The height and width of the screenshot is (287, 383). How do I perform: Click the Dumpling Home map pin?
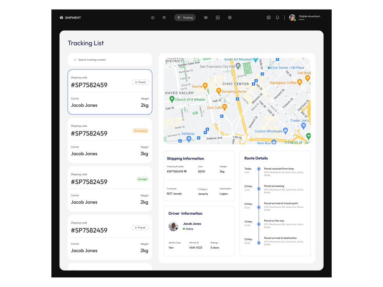pyautogui.click(x=219, y=91)
